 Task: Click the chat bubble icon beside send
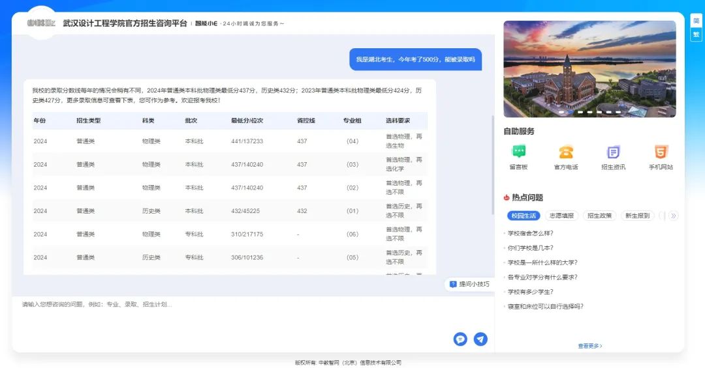[460, 339]
